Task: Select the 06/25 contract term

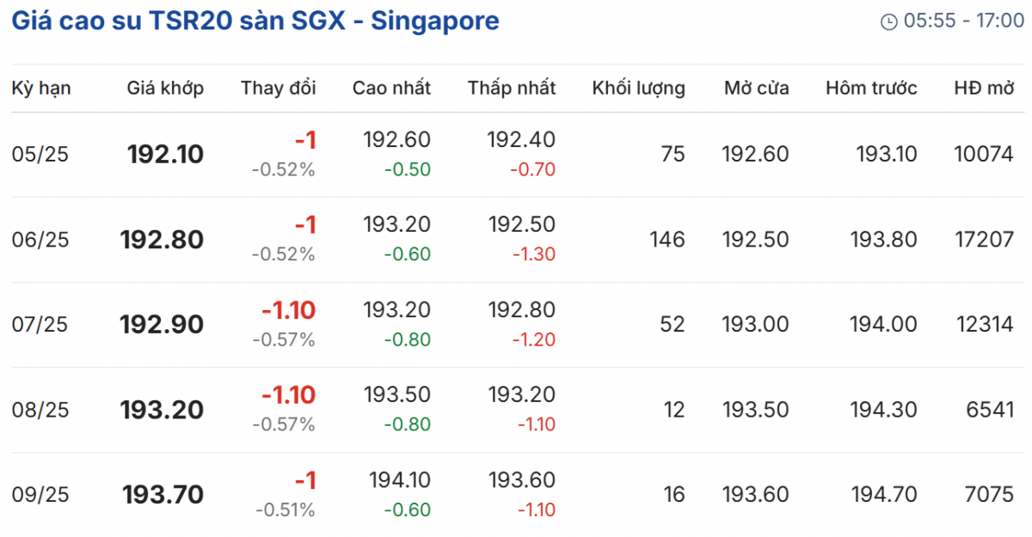Action: click(40, 240)
